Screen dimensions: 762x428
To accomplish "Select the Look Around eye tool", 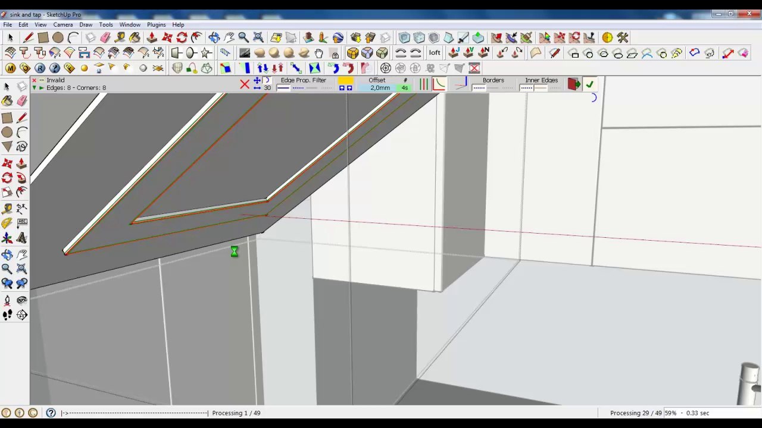I will 22,300.
